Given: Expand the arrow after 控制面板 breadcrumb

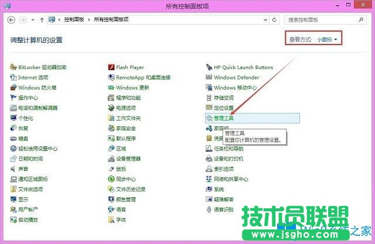Looking at the screenshot, I should click(89, 19).
